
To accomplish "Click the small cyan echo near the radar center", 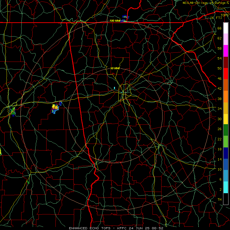I will 114,88.
